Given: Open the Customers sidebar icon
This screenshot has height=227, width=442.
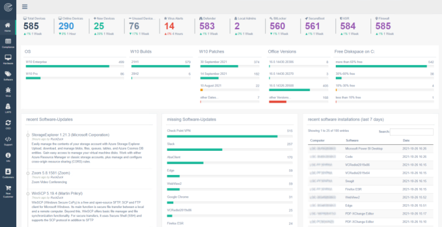Looking at the screenshot, I should [x=8, y=173].
